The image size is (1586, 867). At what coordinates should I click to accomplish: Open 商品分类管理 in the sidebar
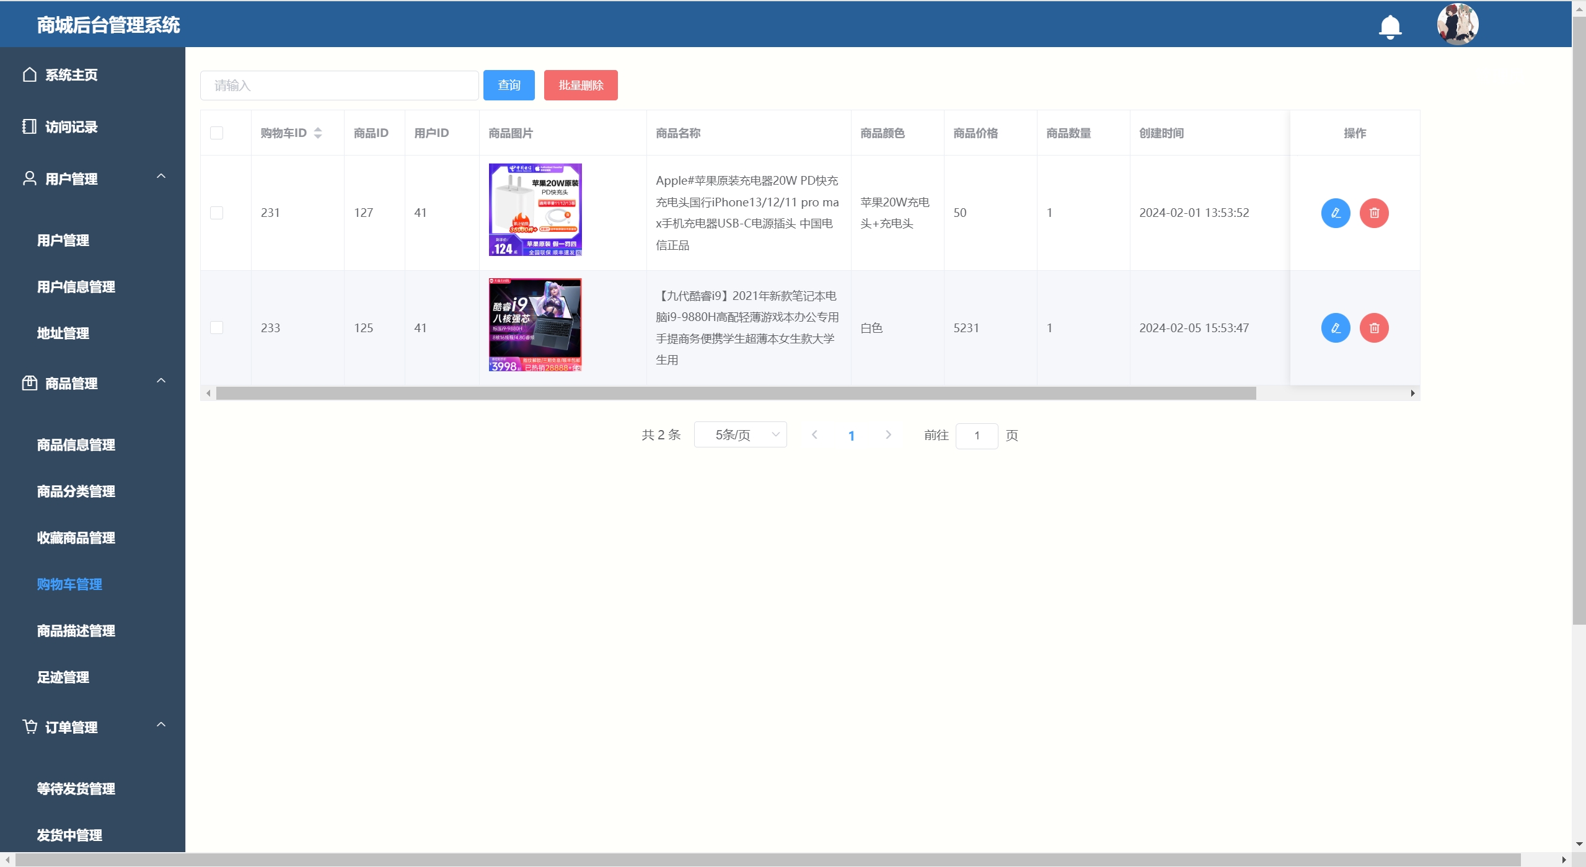[x=76, y=491]
